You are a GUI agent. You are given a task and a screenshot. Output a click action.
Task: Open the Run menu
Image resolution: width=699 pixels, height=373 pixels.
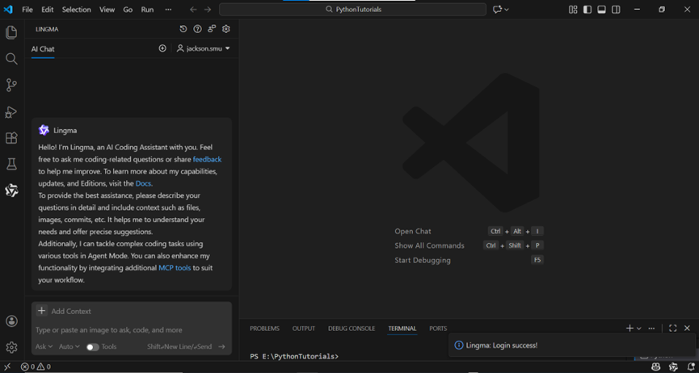147,10
